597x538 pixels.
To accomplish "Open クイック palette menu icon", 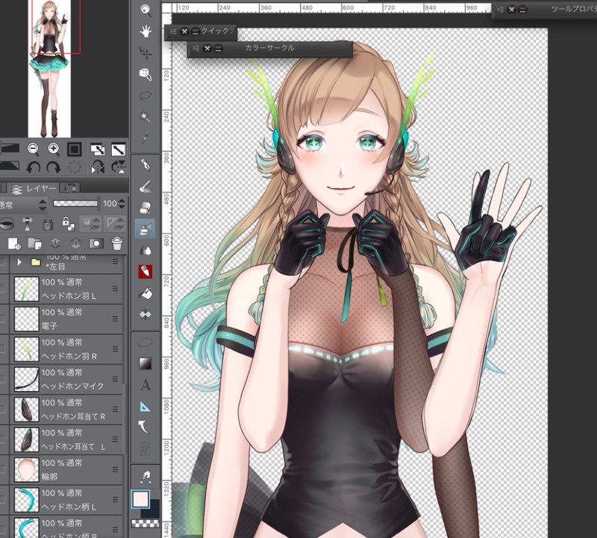I will click(x=173, y=31).
